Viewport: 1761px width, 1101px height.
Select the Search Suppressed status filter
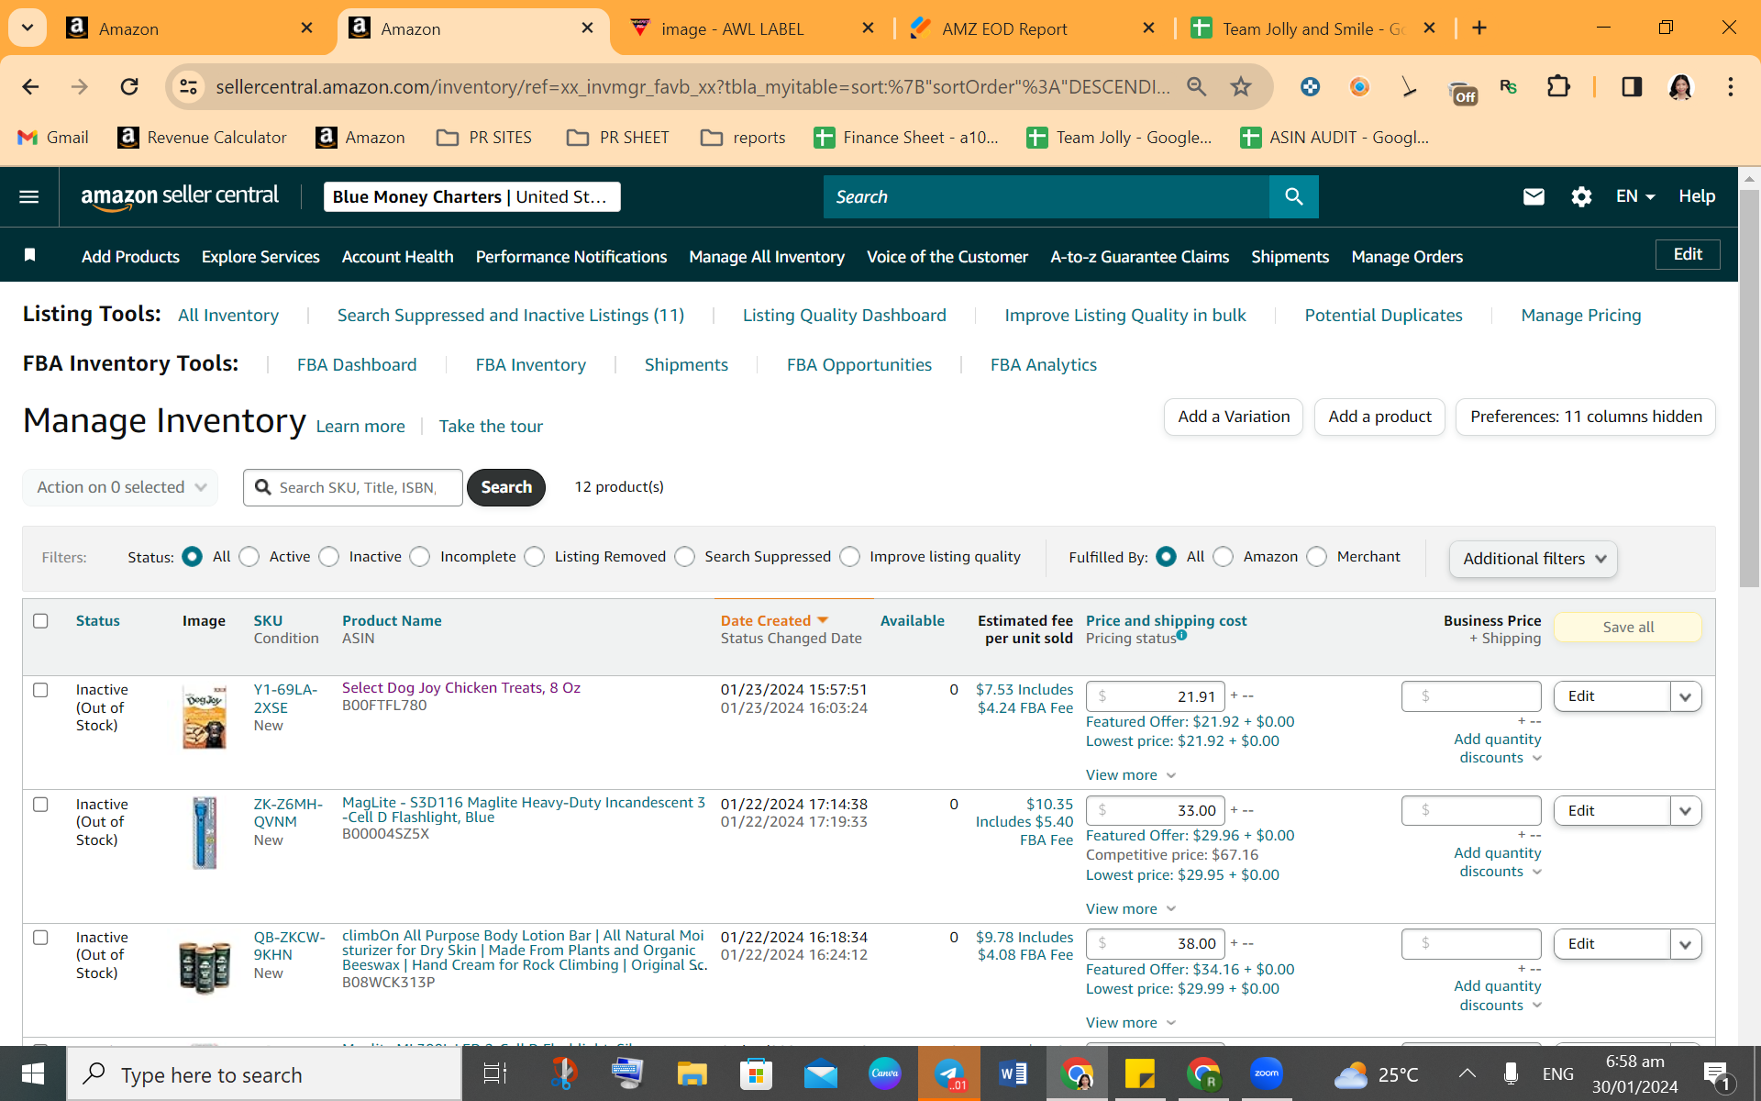(685, 557)
